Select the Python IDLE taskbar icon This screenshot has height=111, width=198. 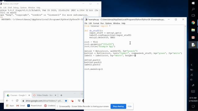coord(193,45)
